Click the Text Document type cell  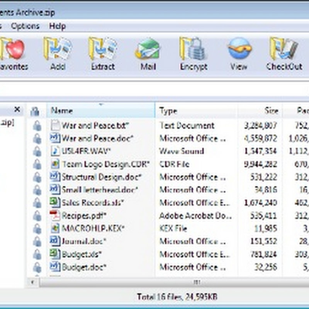tap(187, 126)
